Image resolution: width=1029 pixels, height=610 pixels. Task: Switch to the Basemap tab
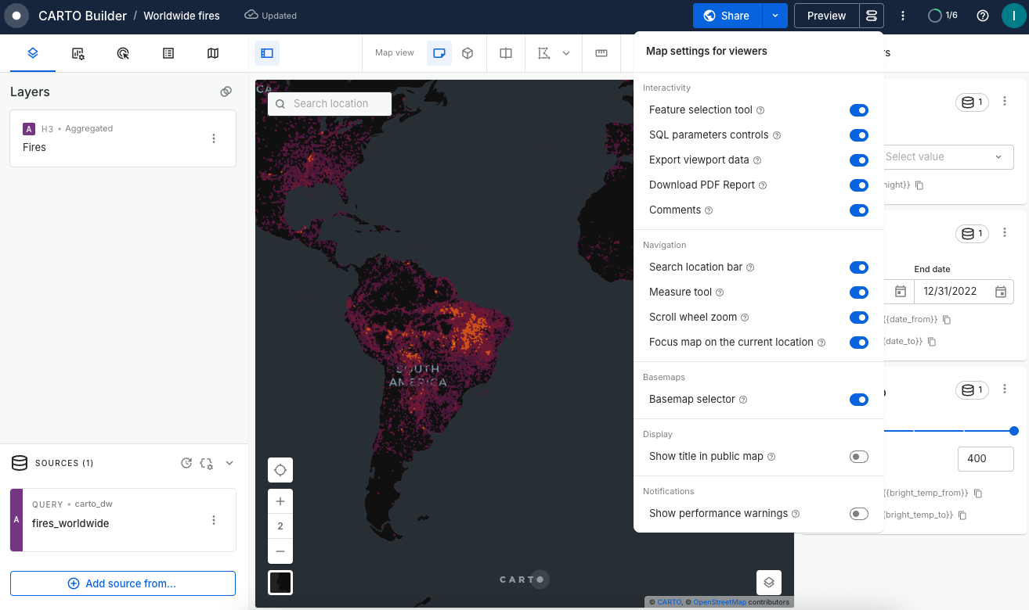[213, 53]
